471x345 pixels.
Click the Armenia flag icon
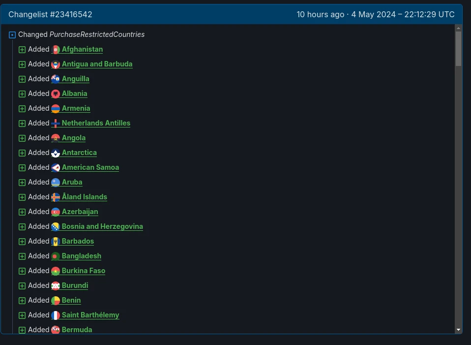point(56,108)
